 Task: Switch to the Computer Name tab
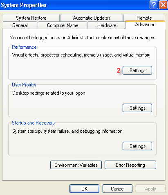(63, 25)
